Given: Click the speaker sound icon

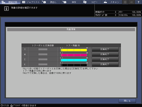Looking at the screenshot, I should 132,2.
